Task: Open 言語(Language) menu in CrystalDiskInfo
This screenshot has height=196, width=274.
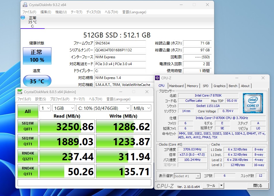Action: [x=134, y=12]
